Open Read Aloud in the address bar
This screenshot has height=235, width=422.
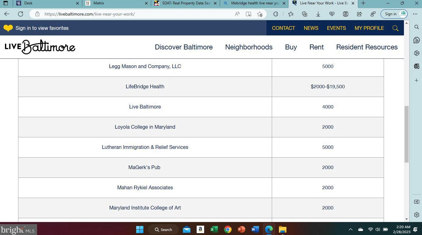click(237, 14)
